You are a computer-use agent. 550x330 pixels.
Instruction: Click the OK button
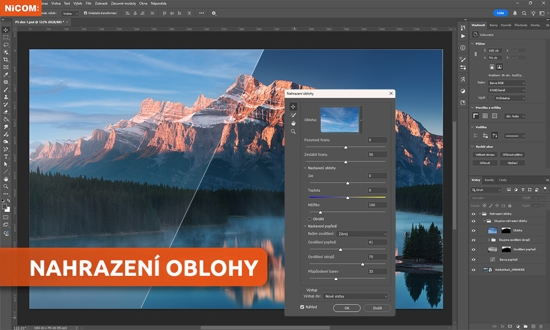(348, 308)
